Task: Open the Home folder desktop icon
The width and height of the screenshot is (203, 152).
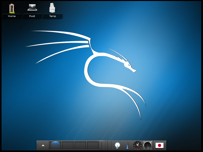Action: (12, 8)
